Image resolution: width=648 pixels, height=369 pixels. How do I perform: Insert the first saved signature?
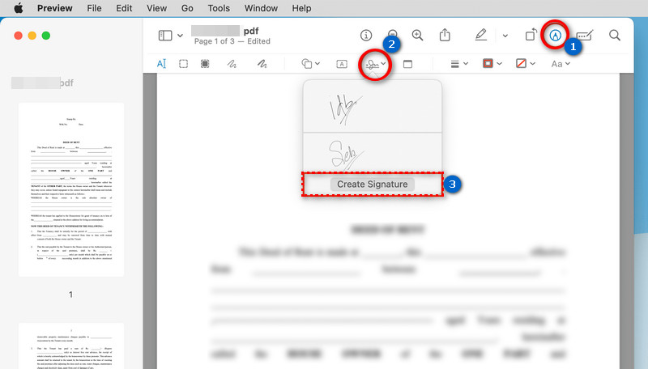click(373, 108)
